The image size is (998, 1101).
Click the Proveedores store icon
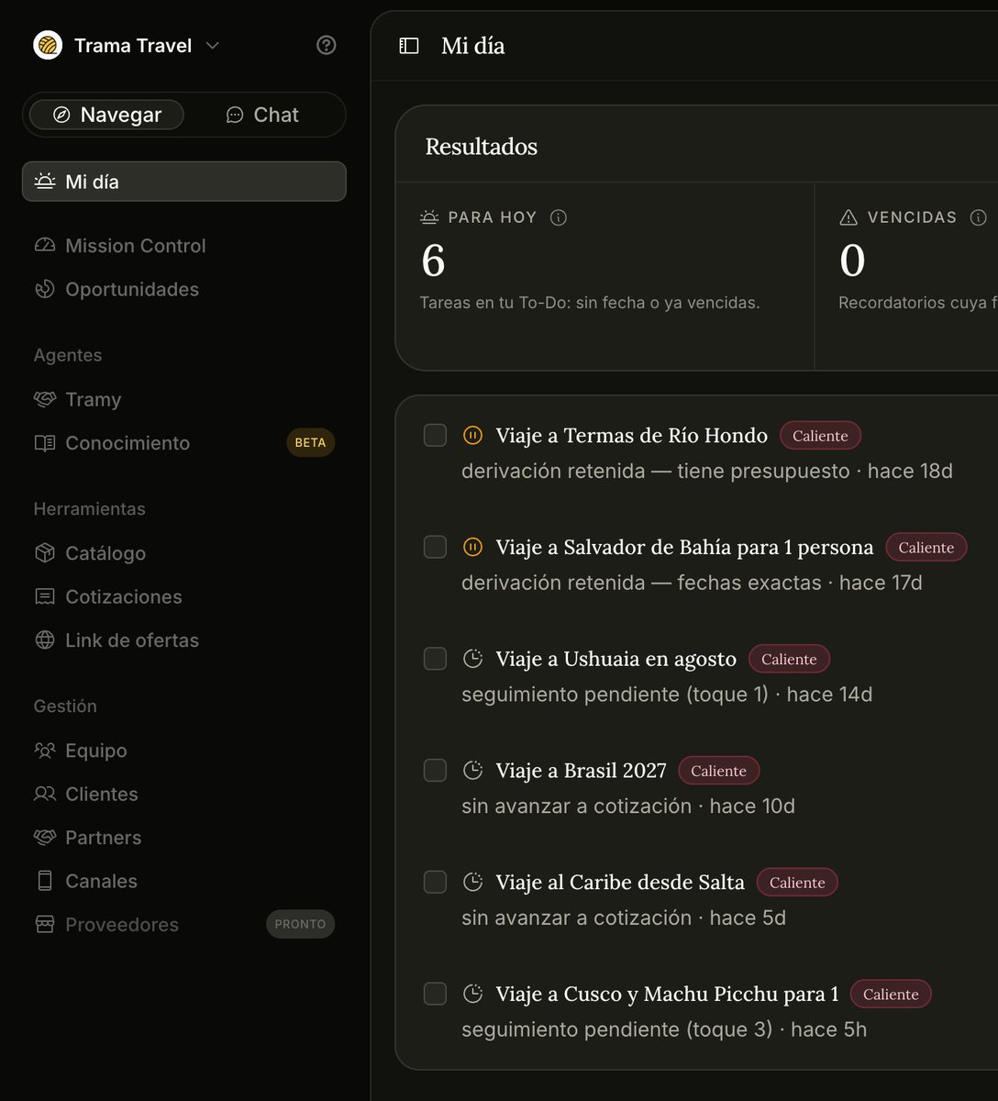[x=45, y=924]
